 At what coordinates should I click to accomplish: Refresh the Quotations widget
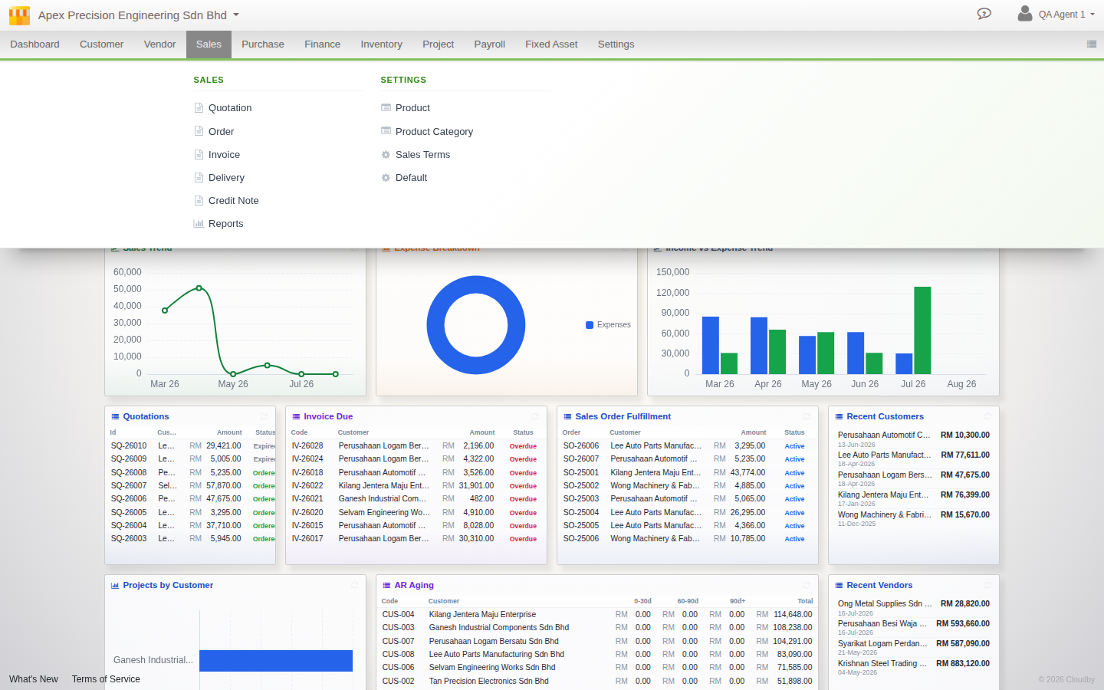coord(264,416)
